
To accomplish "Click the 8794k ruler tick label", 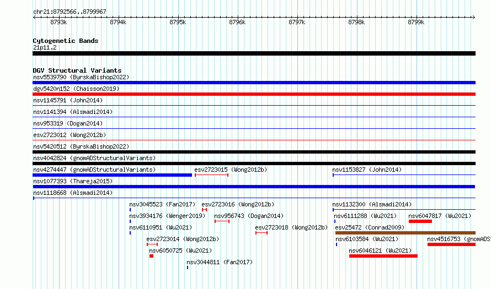I will point(118,22).
